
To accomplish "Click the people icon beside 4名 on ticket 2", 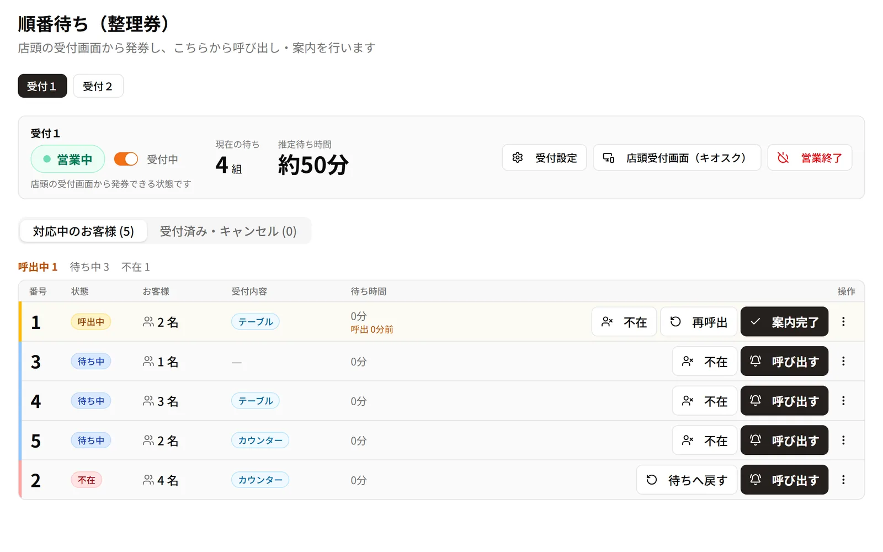I will pos(148,480).
